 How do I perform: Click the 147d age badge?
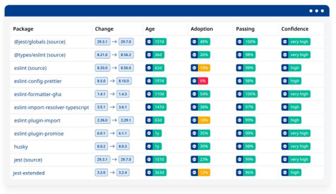coord(156,107)
